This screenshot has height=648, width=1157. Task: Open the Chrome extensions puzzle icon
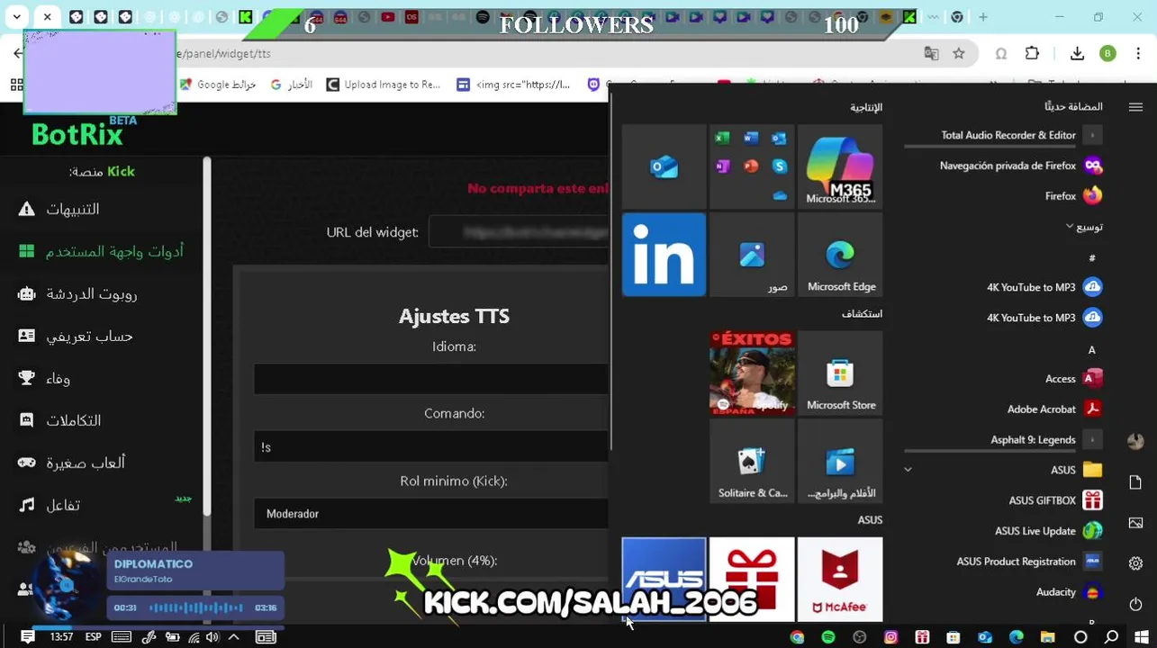(1033, 54)
